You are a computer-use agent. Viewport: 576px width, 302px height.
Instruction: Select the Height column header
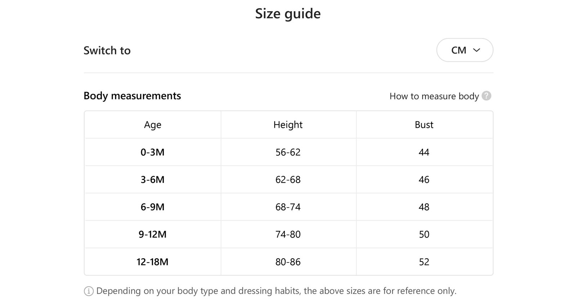tap(288, 125)
